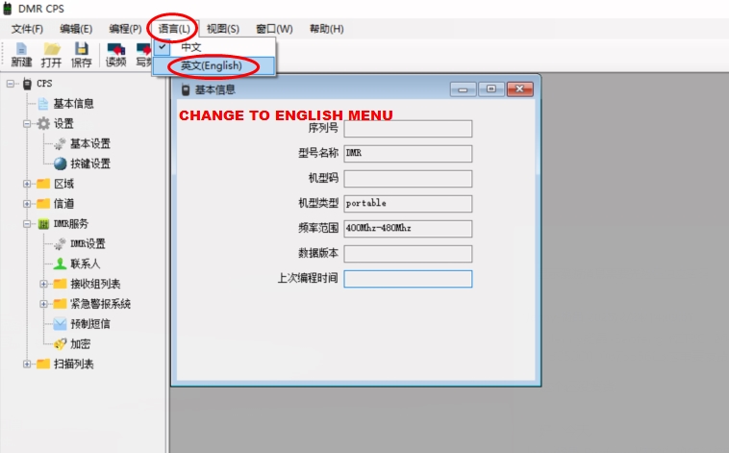Maximize the 基本信息 child window
Image resolution: width=729 pixels, height=453 pixels.
(490, 89)
